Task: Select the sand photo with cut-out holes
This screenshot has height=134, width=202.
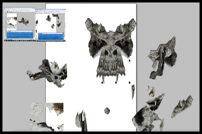Action: (x=47, y=117)
